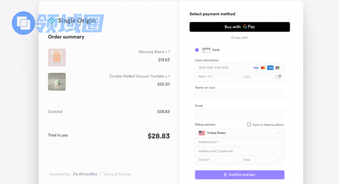Click the American Express logo icon
The image size is (339, 184).
click(270, 68)
